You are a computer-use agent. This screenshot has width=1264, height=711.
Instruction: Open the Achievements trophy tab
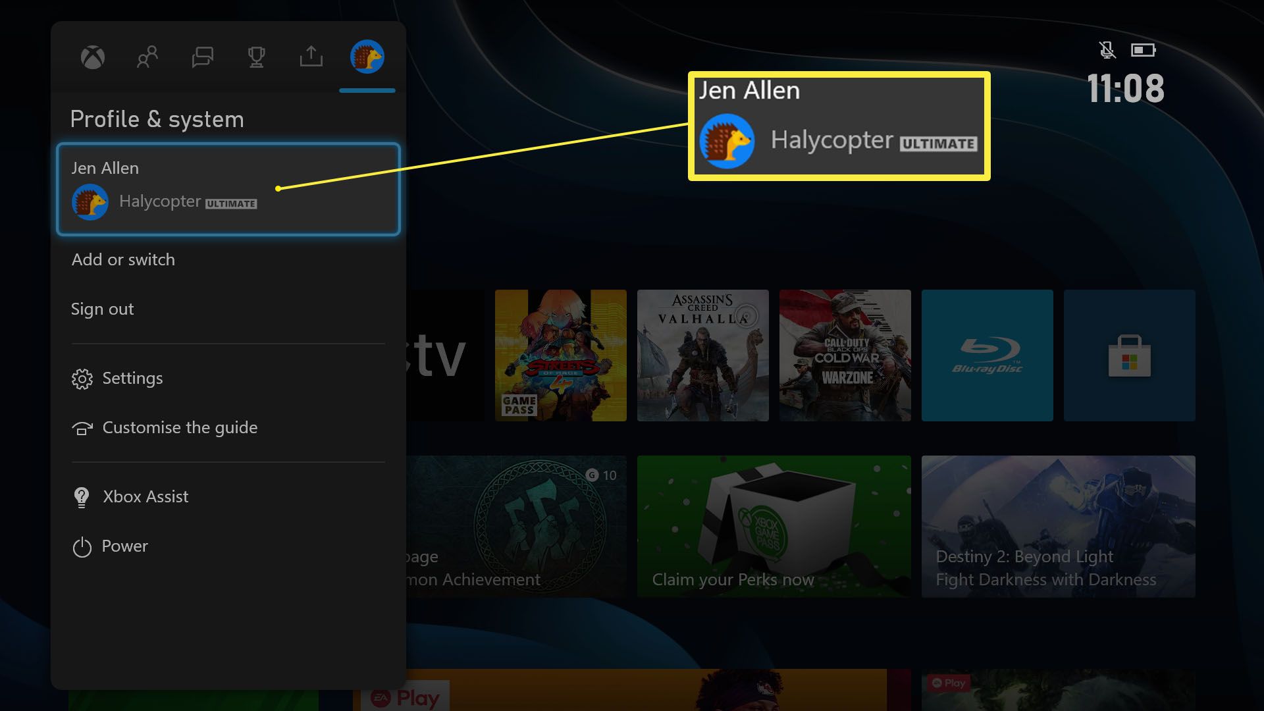click(x=257, y=57)
